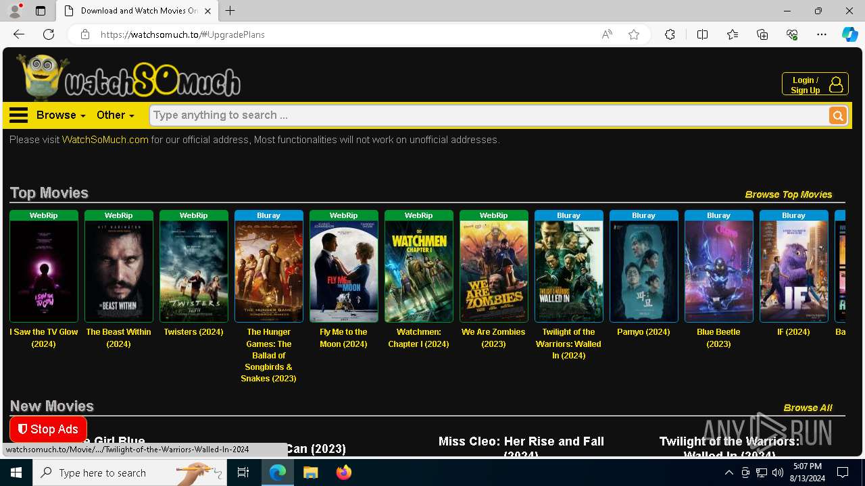The image size is (865, 486).
Task: Open the Copilot sidebar icon
Action: click(x=849, y=34)
